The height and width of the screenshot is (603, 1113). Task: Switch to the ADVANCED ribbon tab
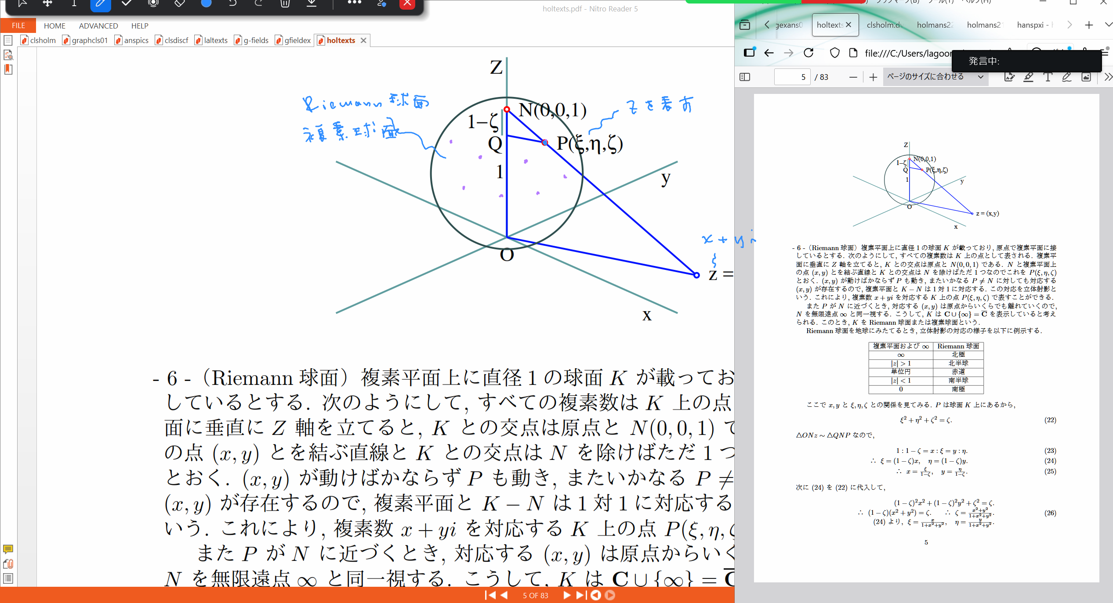tap(98, 25)
